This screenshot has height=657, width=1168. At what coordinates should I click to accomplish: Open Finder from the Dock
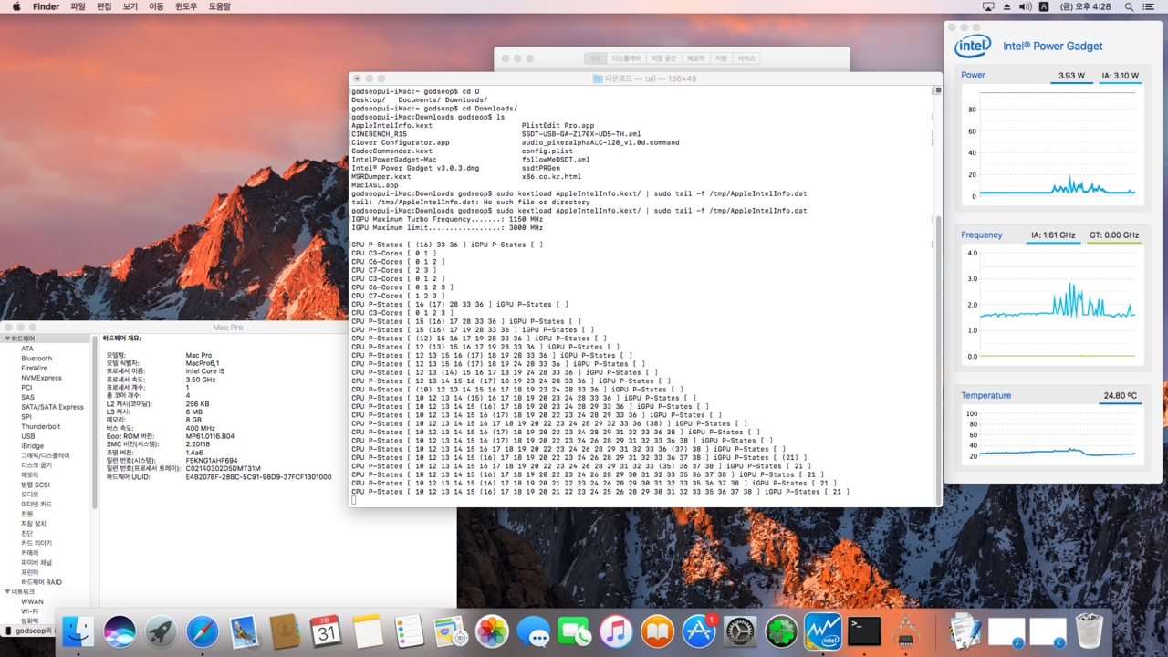click(x=78, y=631)
